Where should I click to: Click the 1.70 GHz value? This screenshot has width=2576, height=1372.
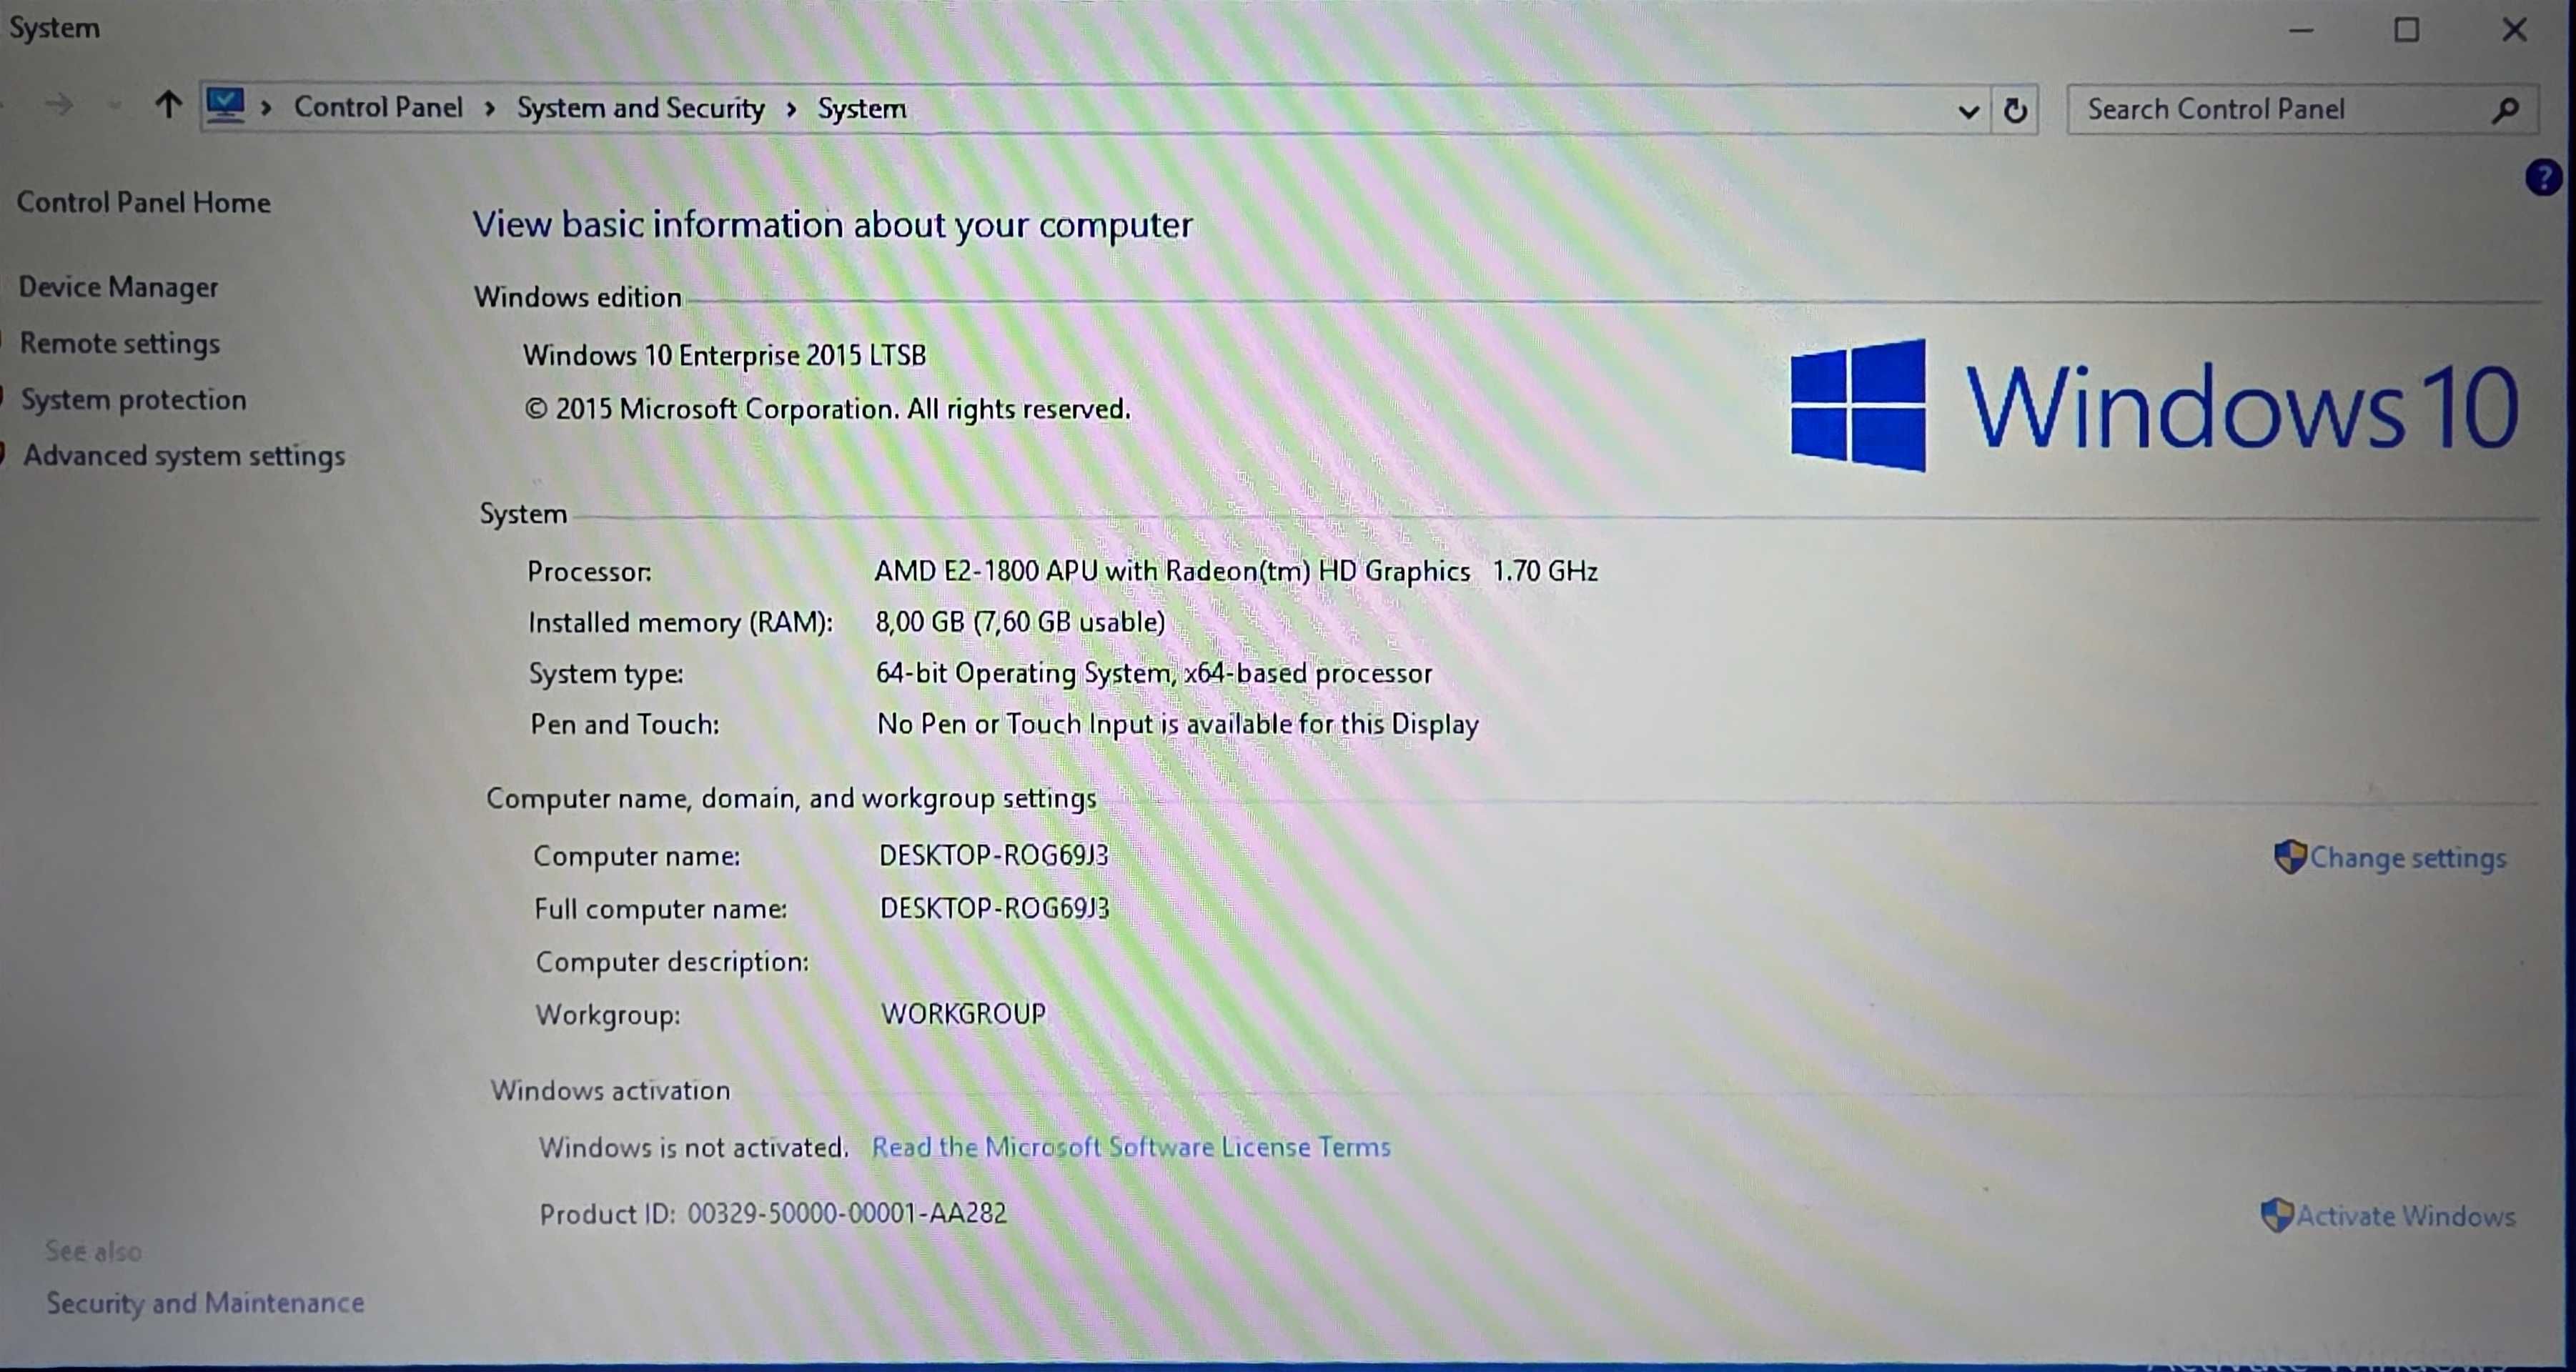click(x=1545, y=571)
